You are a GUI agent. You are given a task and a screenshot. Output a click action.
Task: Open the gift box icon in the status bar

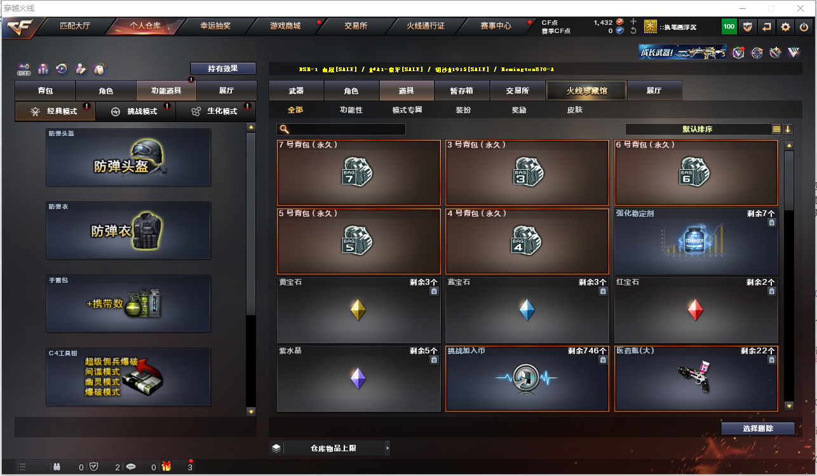pos(166,466)
